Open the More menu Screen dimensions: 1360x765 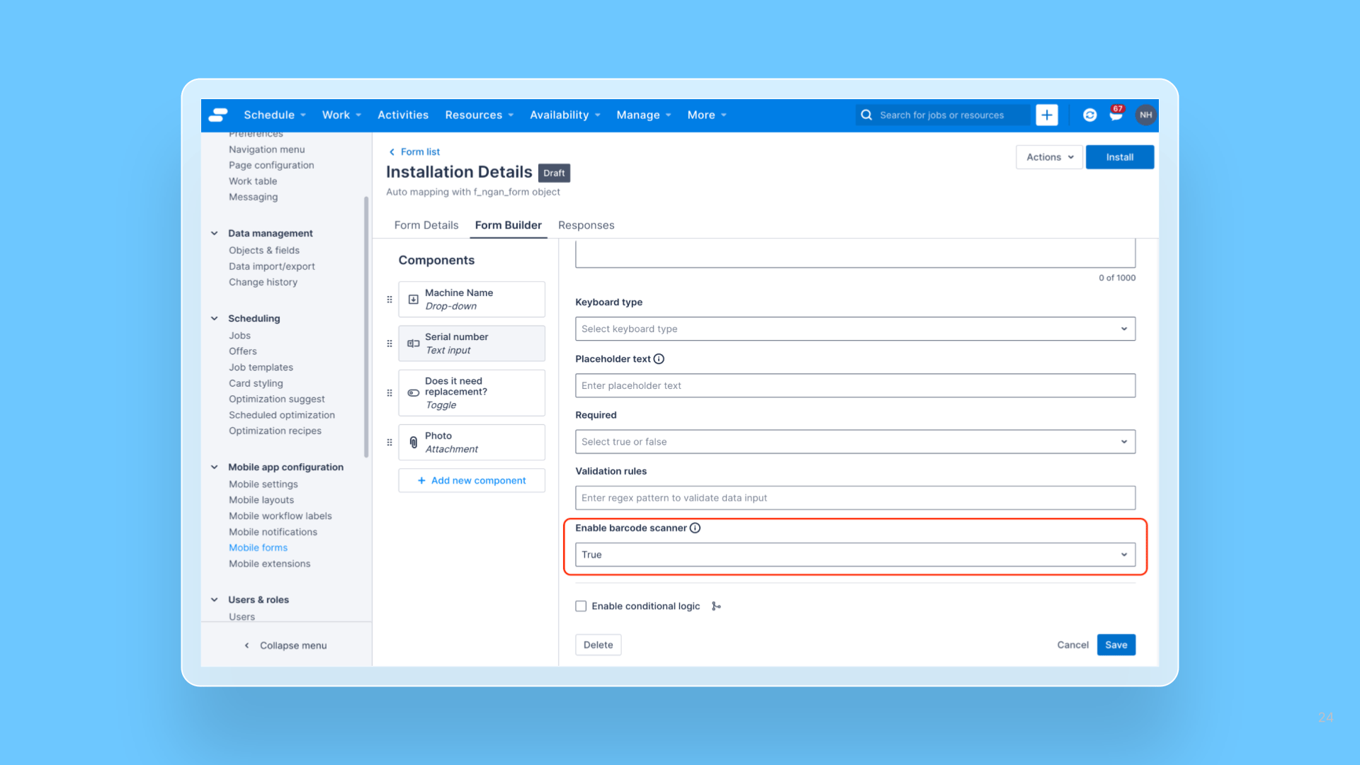[707, 115]
